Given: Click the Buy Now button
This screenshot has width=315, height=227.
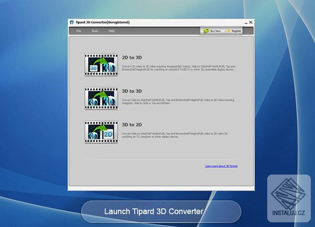Looking at the screenshot, I should 212,31.
